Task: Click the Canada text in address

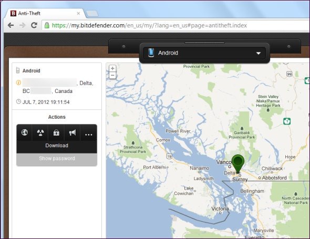Action: 64,91
